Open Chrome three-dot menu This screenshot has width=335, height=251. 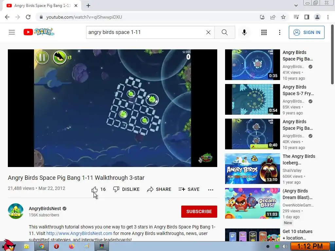[x=328, y=17]
